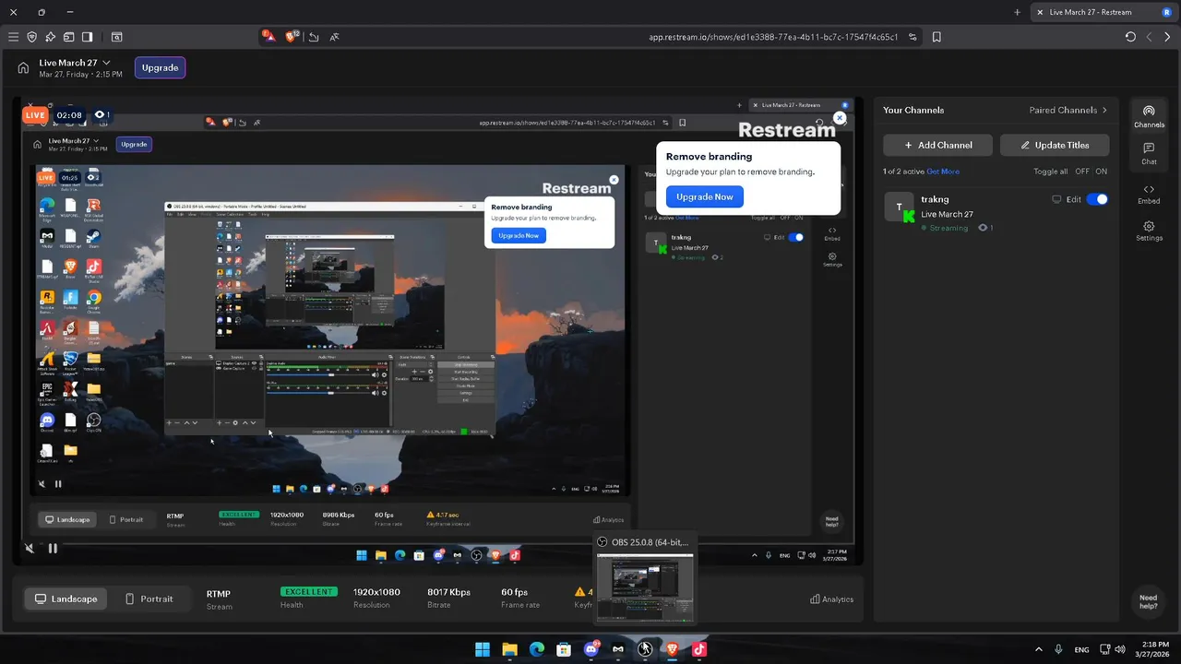Open File Explorer from the Windows taskbar
Image resolution: width=1181 pixels, height=664 pixels.
[509, 649]
